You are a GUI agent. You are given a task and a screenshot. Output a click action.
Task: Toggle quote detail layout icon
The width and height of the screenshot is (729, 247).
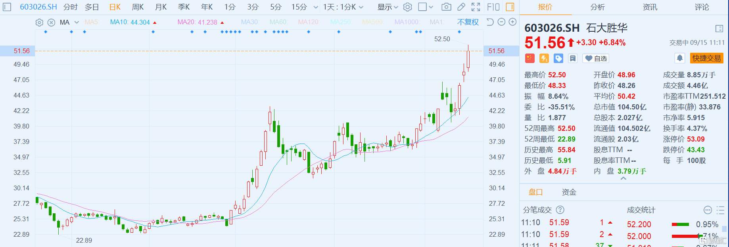pos(719,29)
